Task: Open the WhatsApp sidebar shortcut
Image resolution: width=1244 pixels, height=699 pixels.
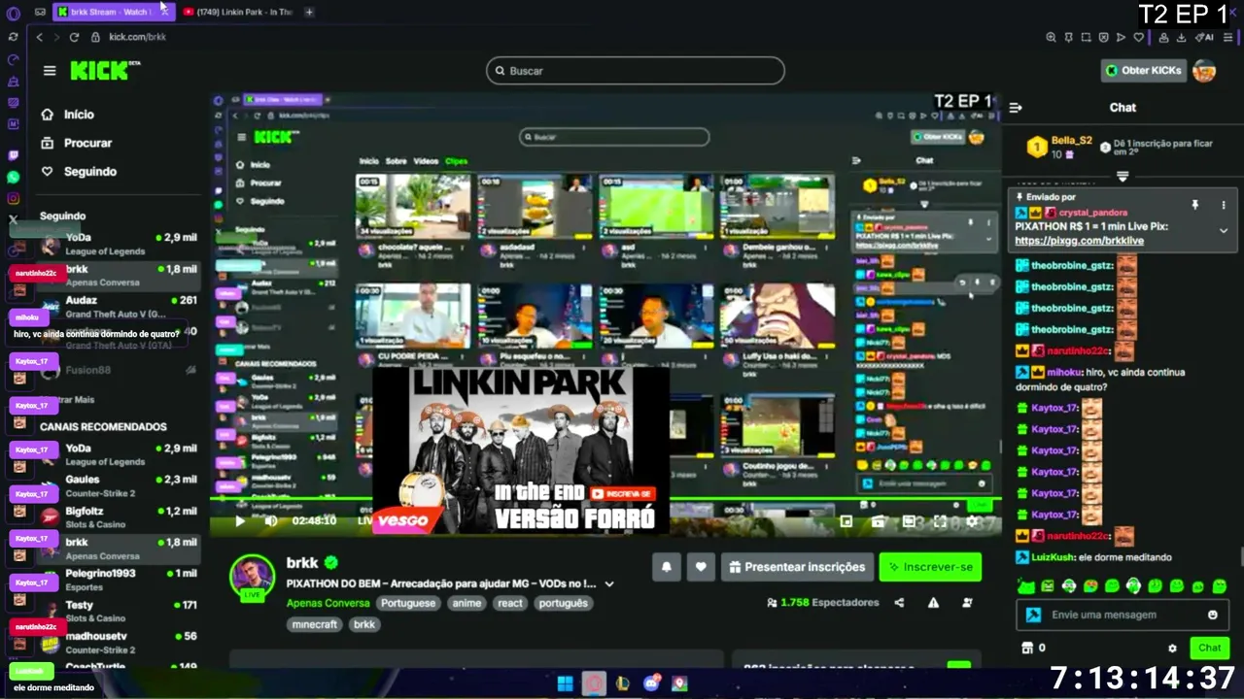Action: (13, 177)
